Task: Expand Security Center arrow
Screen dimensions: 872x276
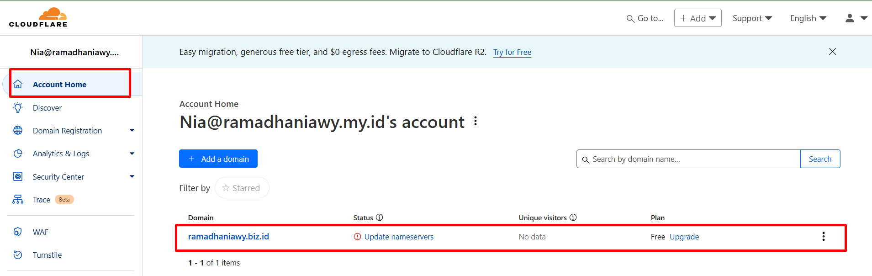Action: coord(132,176)
